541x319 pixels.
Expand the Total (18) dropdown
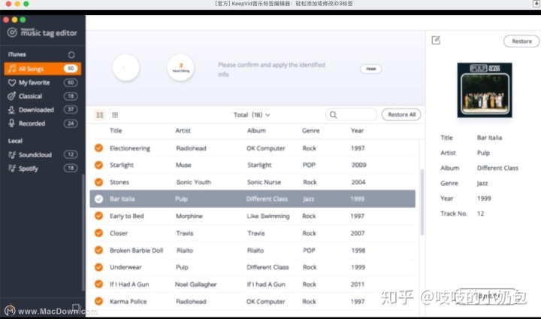[x=252, y=115]
